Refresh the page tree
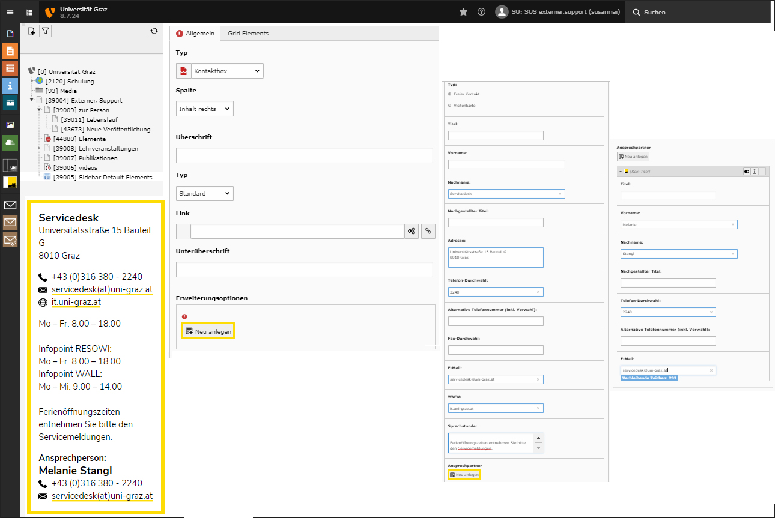Viewport: 775px width, 518px height. click(154, 31)
